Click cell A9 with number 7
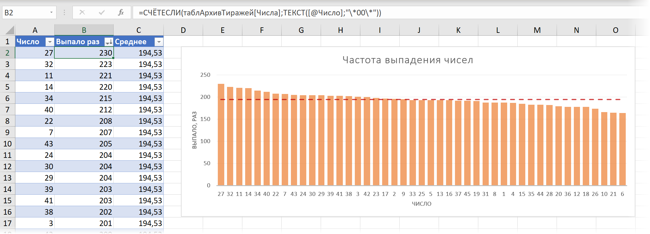 (x=35, y=132)
